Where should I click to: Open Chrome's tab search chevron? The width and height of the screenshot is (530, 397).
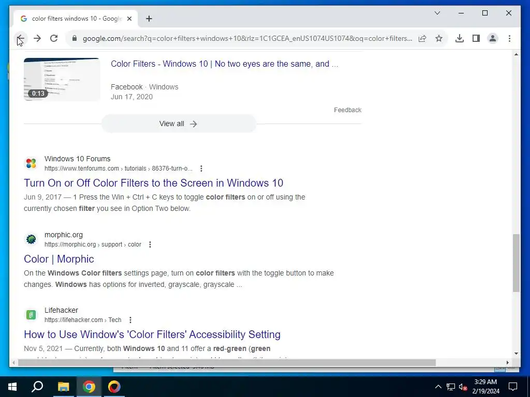point(437,13)
